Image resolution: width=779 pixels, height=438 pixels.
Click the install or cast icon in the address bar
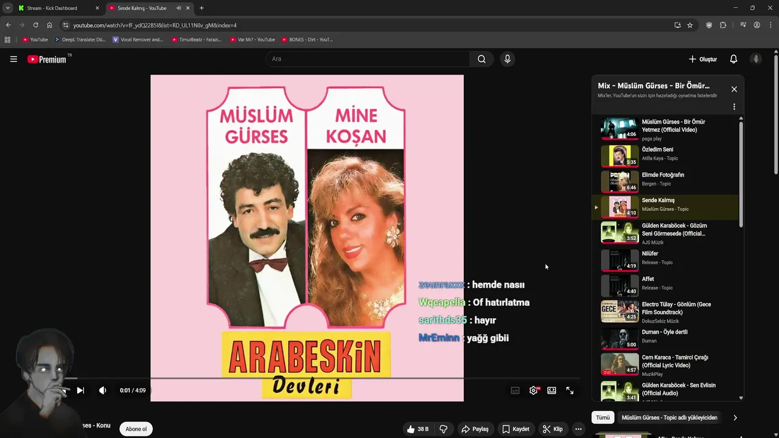(677, 25)
